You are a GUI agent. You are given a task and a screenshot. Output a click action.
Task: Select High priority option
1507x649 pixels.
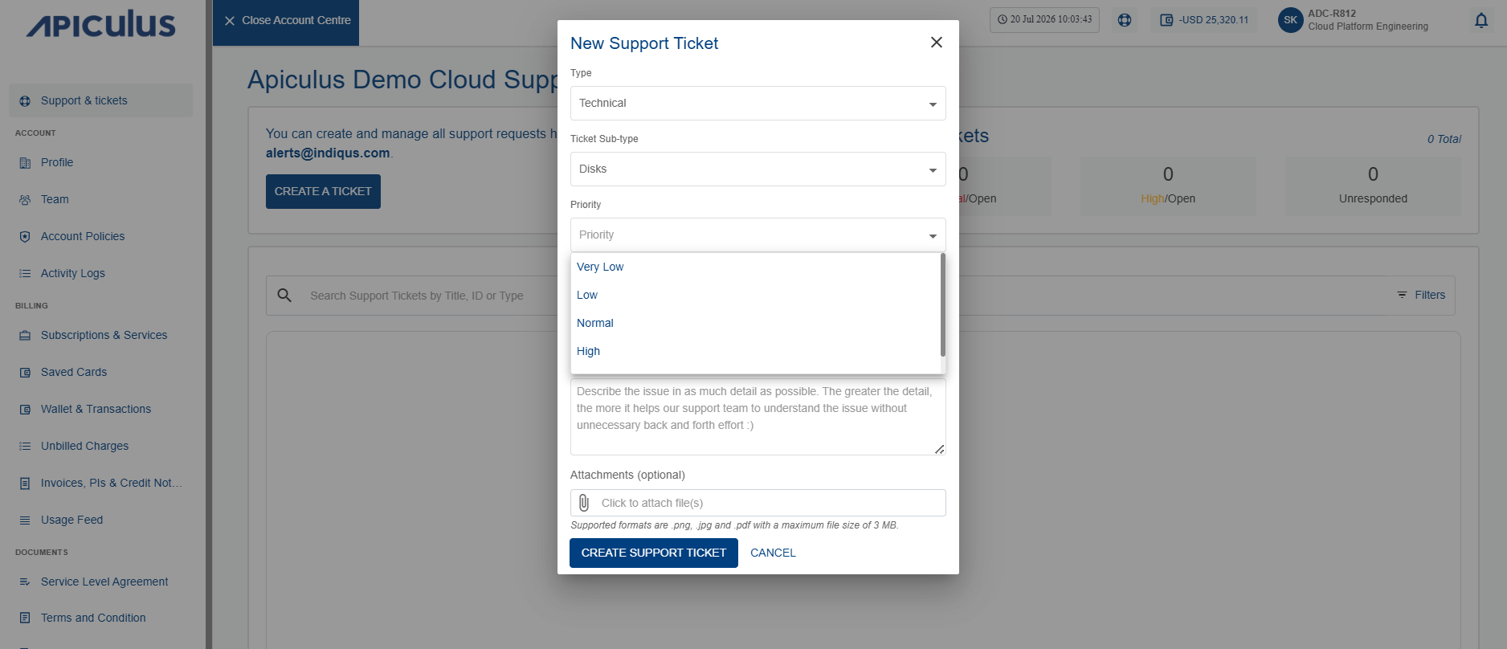pos(755,351)
